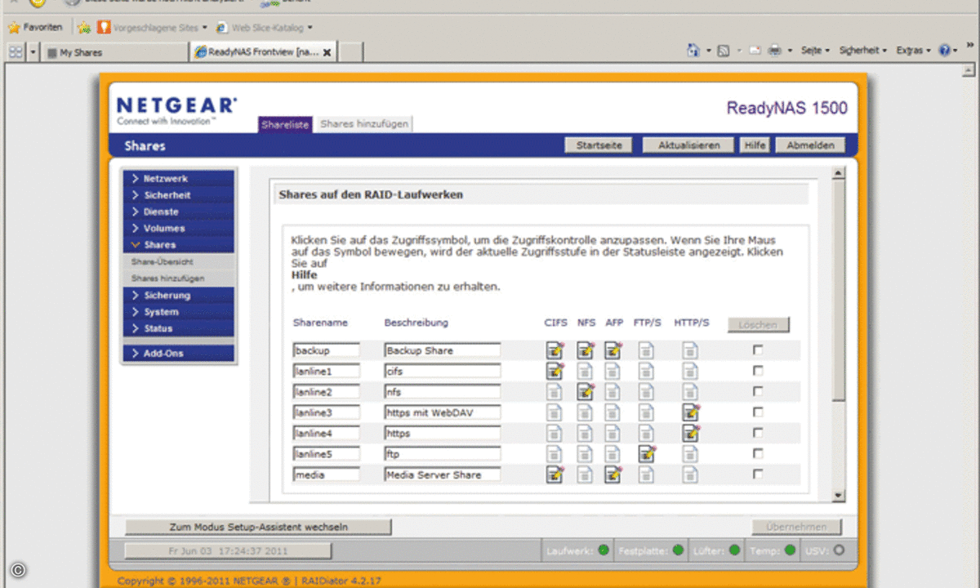This screenshot has width=980, height=588.
Task: Open NFS access settings for lanline2 share
Action: (586, 391)
